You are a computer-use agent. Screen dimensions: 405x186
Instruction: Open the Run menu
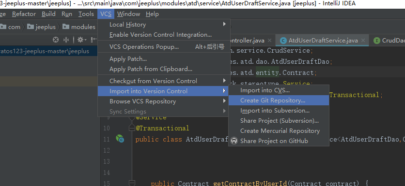coord(67,14)
